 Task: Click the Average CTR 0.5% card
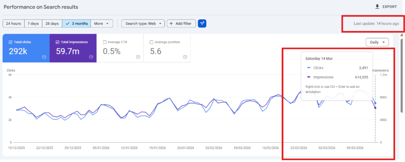(120, 48)
